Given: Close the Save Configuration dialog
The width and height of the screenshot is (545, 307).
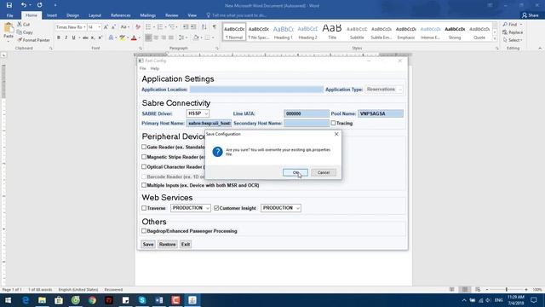Looking at the screenshot, I should [x=336, y=134].
